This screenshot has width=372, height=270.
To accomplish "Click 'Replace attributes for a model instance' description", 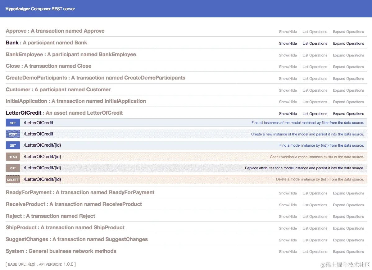I will click(x=304, y=168).
